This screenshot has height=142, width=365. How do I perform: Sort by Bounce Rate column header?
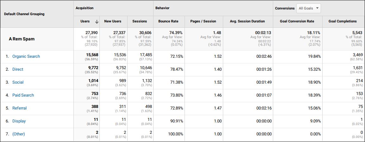[168, 21]
